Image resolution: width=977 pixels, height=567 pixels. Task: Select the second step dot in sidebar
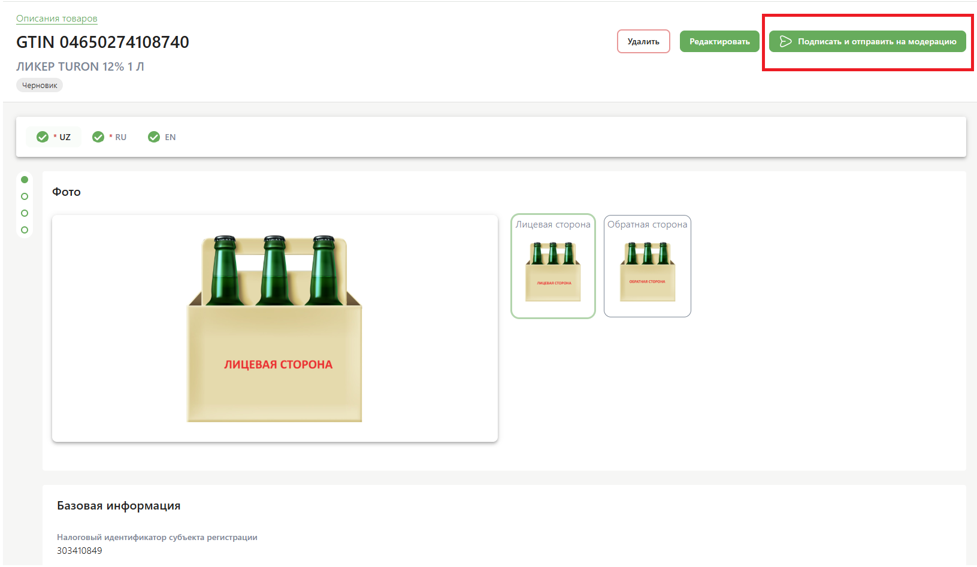click(x=25, y=196)
